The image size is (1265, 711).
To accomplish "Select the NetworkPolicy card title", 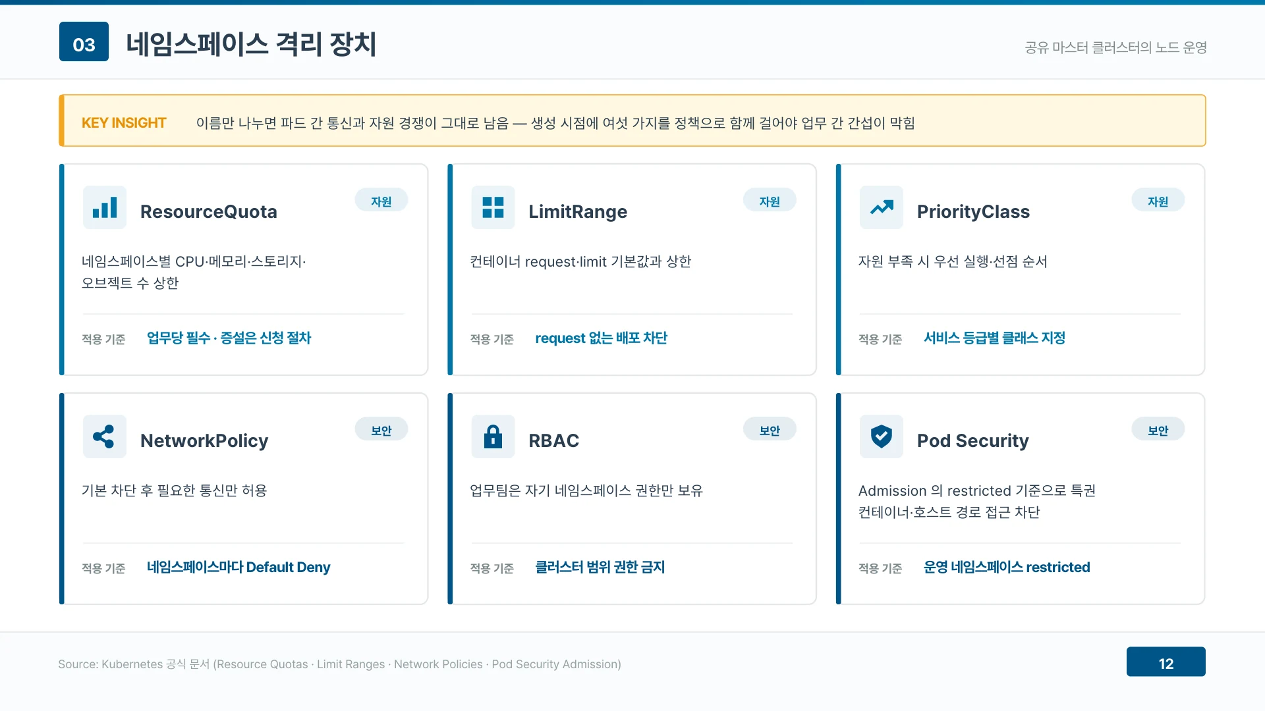I will click(x=204, y=441).
